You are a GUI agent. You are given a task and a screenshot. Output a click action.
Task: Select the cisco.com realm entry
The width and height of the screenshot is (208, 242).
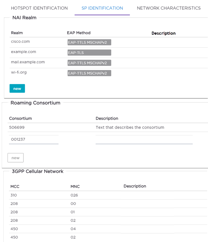tap(20, 41)
